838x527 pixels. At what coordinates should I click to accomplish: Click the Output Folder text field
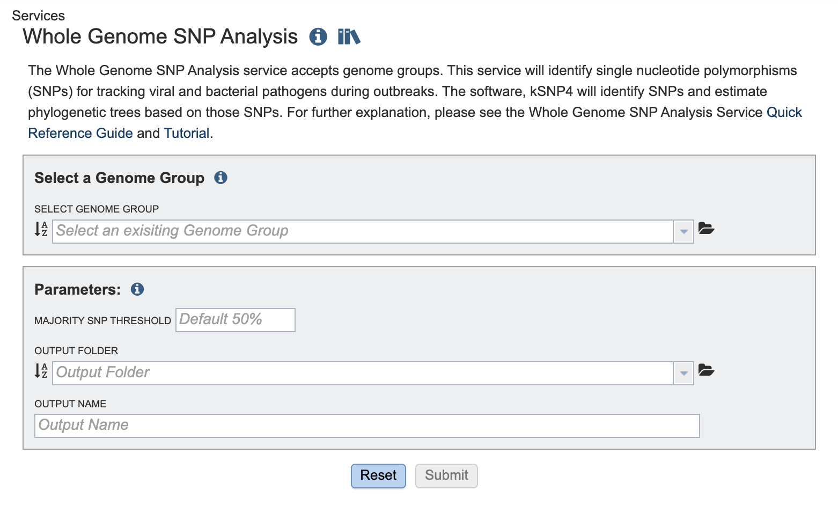coord(322,372)
